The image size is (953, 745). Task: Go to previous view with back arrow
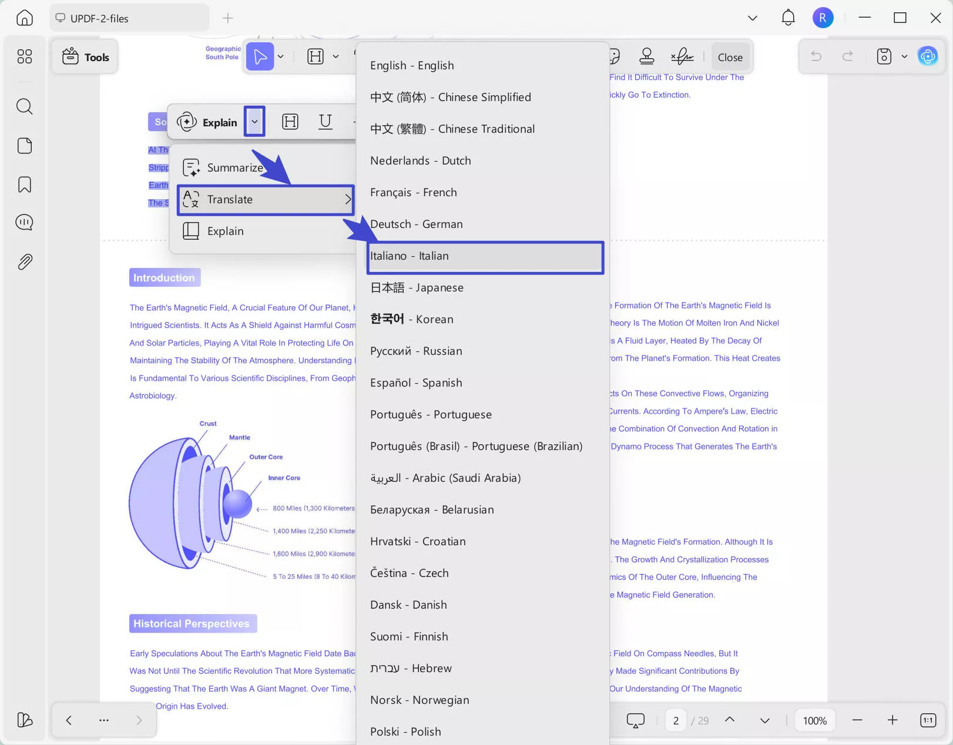69,720
